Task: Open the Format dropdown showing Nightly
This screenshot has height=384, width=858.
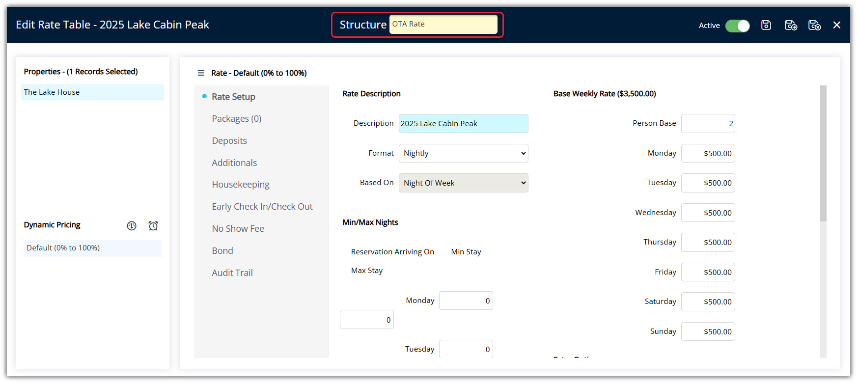Action: (x=464, y=153)
